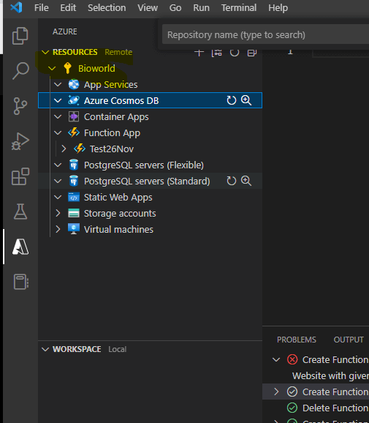Open the Search view in activity bar
Image resolution: width=369 pixels, height=423 pixels.
pos(20,71)
